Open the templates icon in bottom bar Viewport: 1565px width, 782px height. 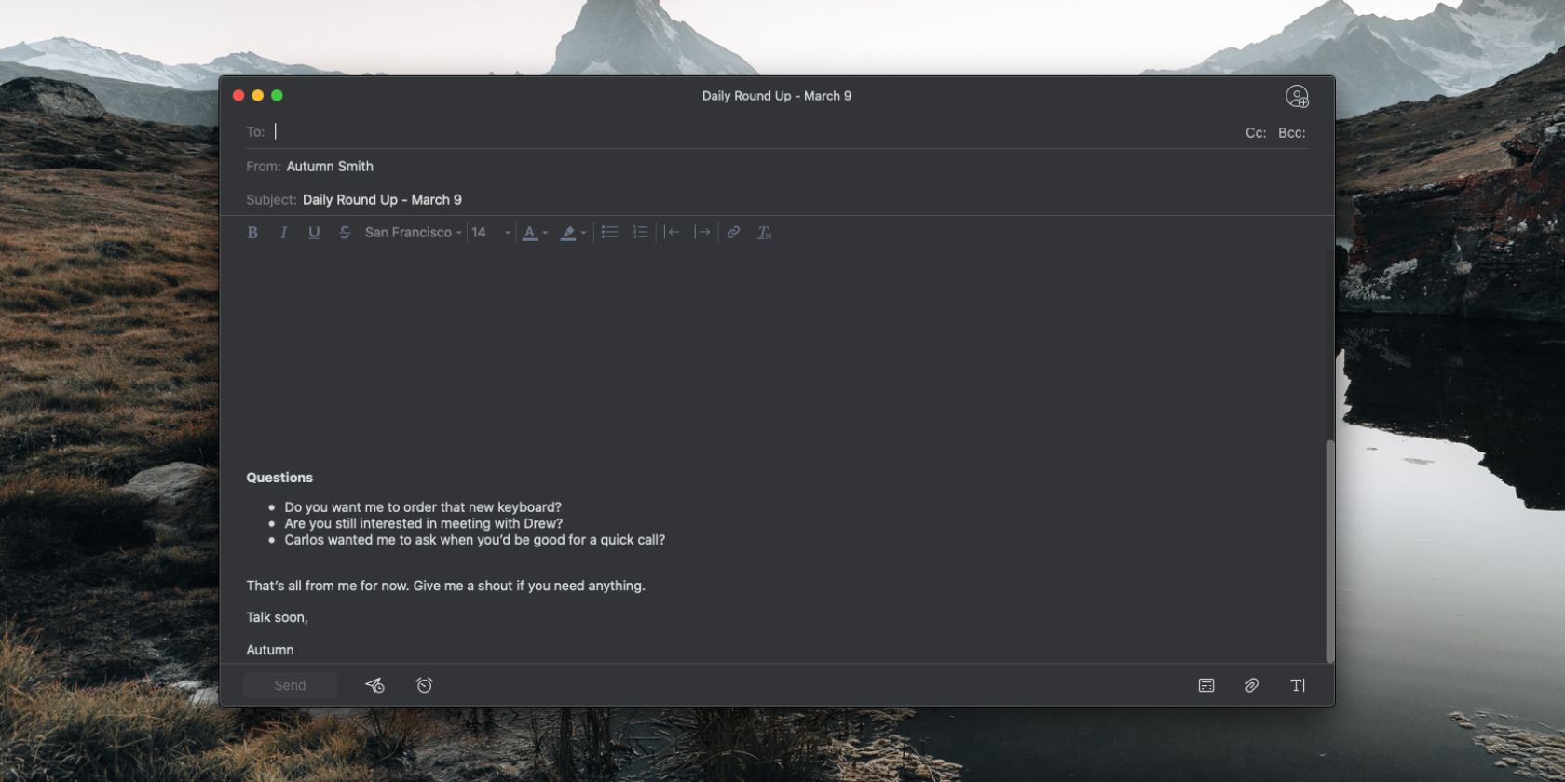(1206, 685)
